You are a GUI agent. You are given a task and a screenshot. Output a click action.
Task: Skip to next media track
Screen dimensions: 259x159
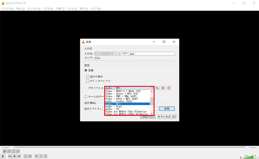pyautogui.click(x=19, y=156)
